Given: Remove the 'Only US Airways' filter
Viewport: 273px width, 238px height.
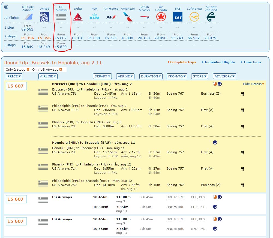Looking at the screenshot, I should click(61, 70).
